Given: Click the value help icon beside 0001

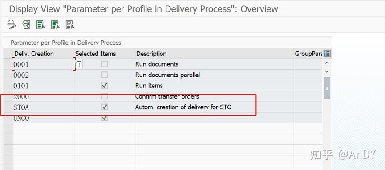Looking at the screenshot, I should tap(78, 65).
